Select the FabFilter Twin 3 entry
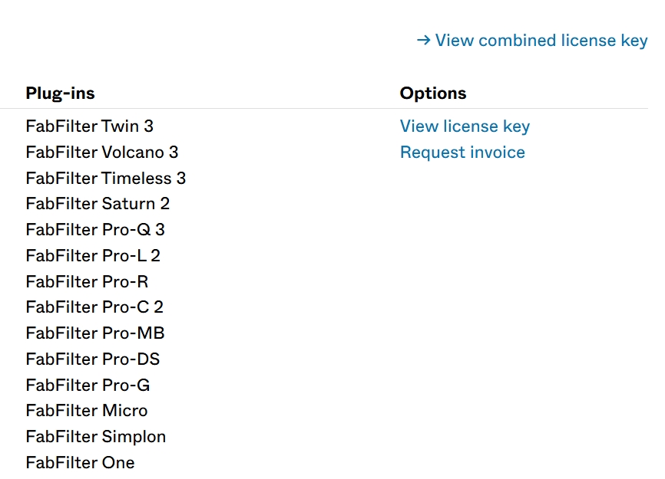The image size is (665, 479). pos(89,126)
